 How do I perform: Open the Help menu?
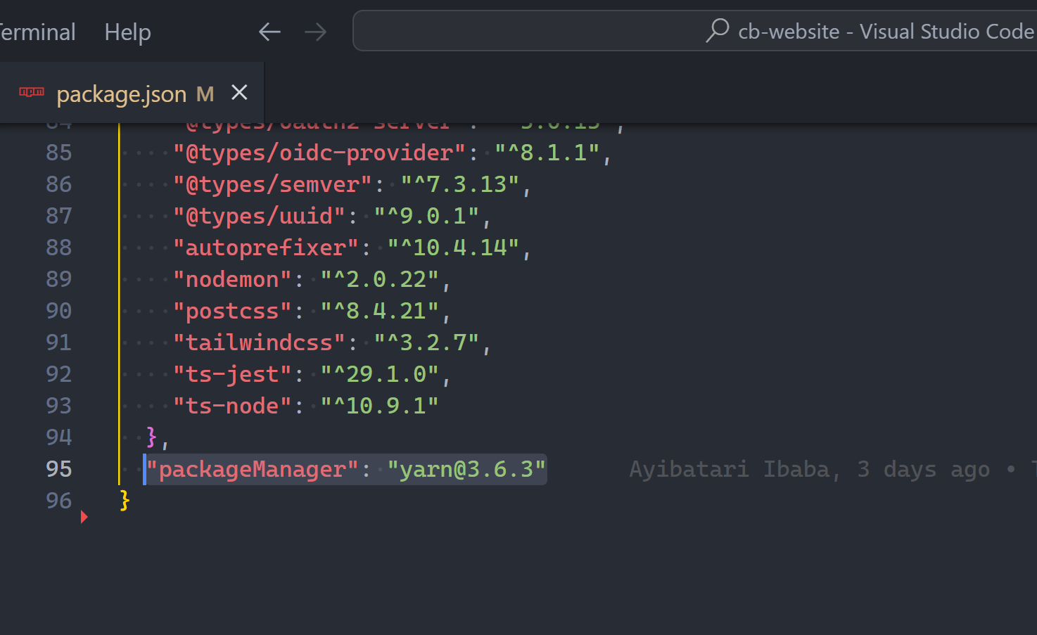[x=127, y=31]
